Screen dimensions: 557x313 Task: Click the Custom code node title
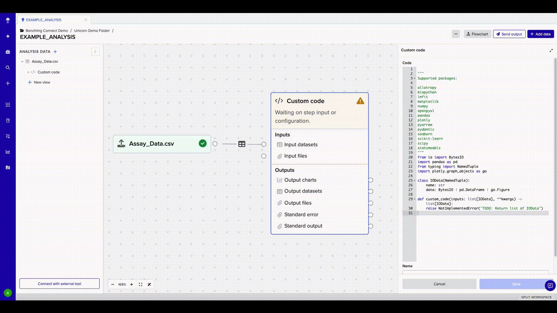pos(305,101)
